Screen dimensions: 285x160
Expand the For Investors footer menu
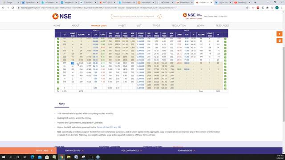point(74,151)
